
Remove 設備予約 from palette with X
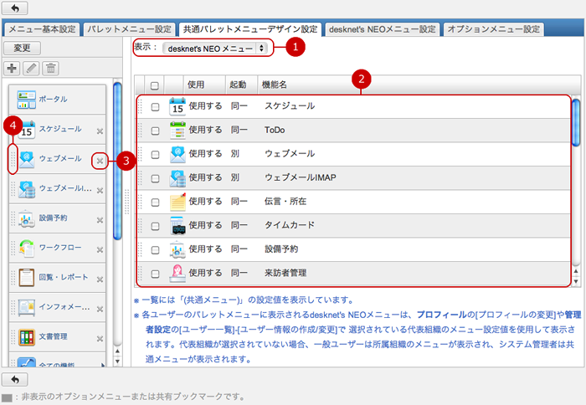(100, 220)
